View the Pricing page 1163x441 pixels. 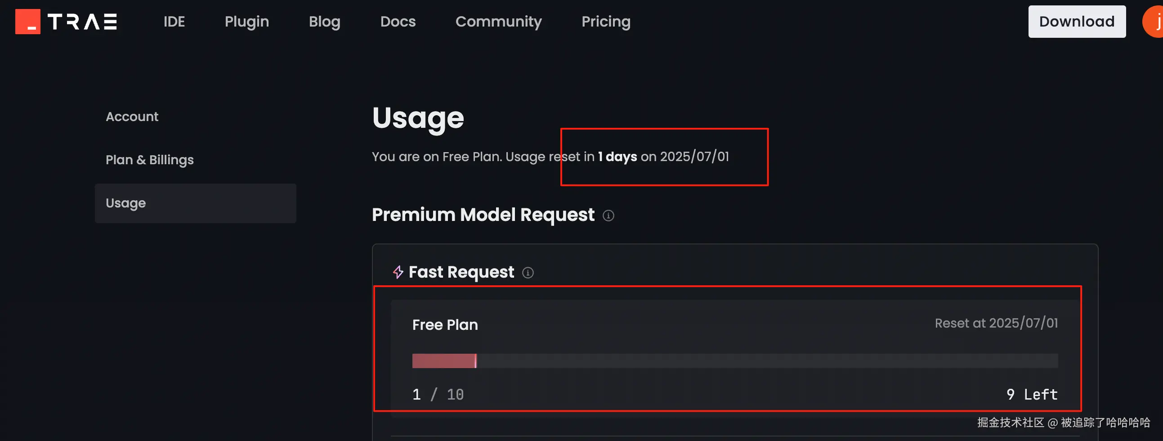click(x=605, y=22)
